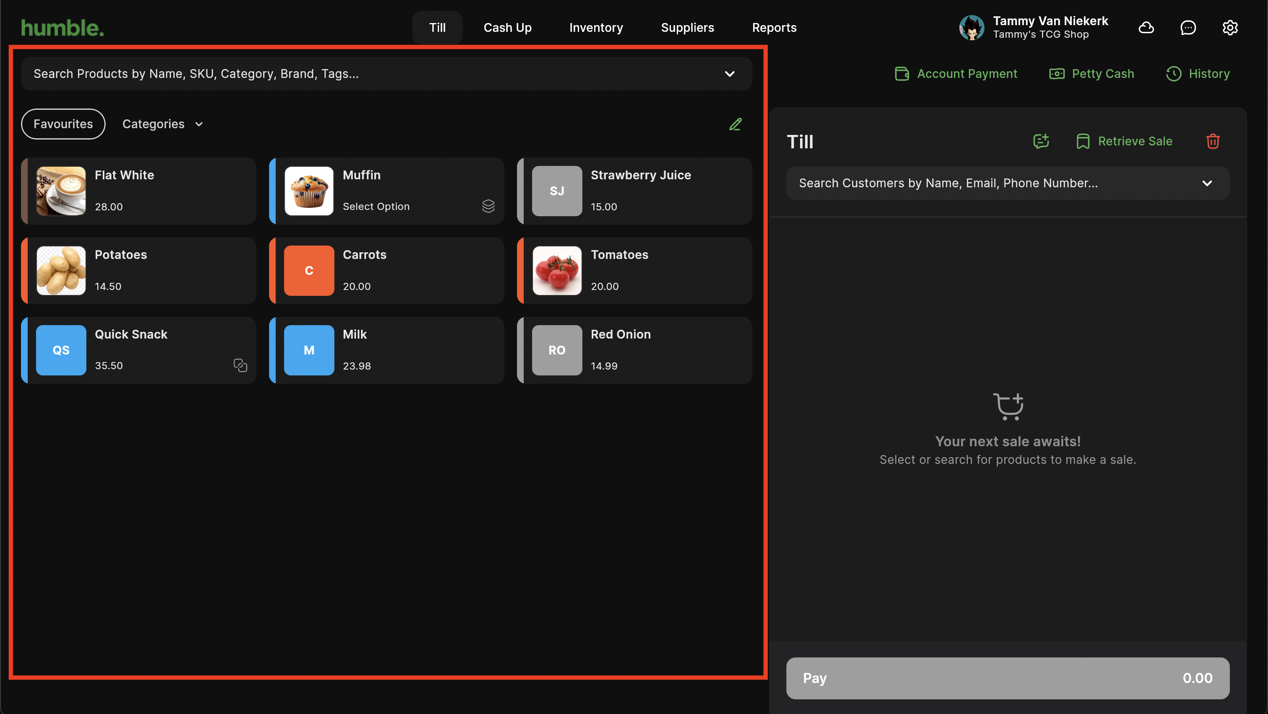The width and height of the screenshot is (1268, 714).
Task: Switch to the Inventory tab
Action: pyautogui.click(x=595, y=28)
